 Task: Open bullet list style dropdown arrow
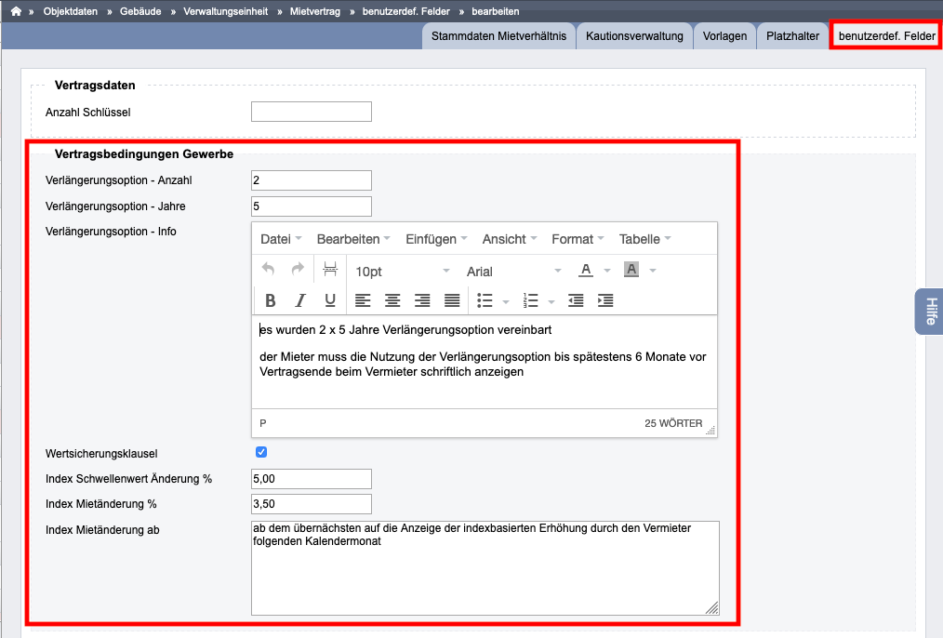tap(506, 301)
